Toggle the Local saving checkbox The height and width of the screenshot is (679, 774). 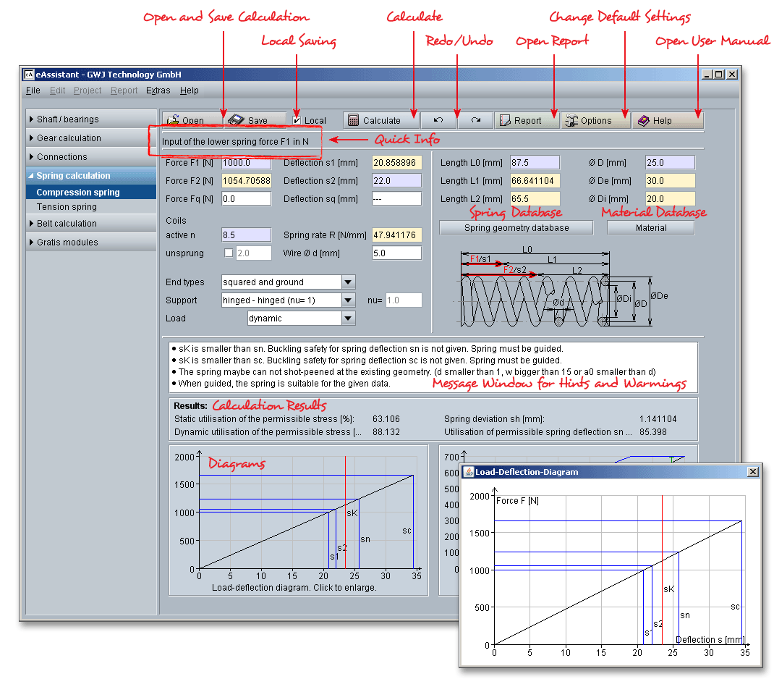click(297, 121)
